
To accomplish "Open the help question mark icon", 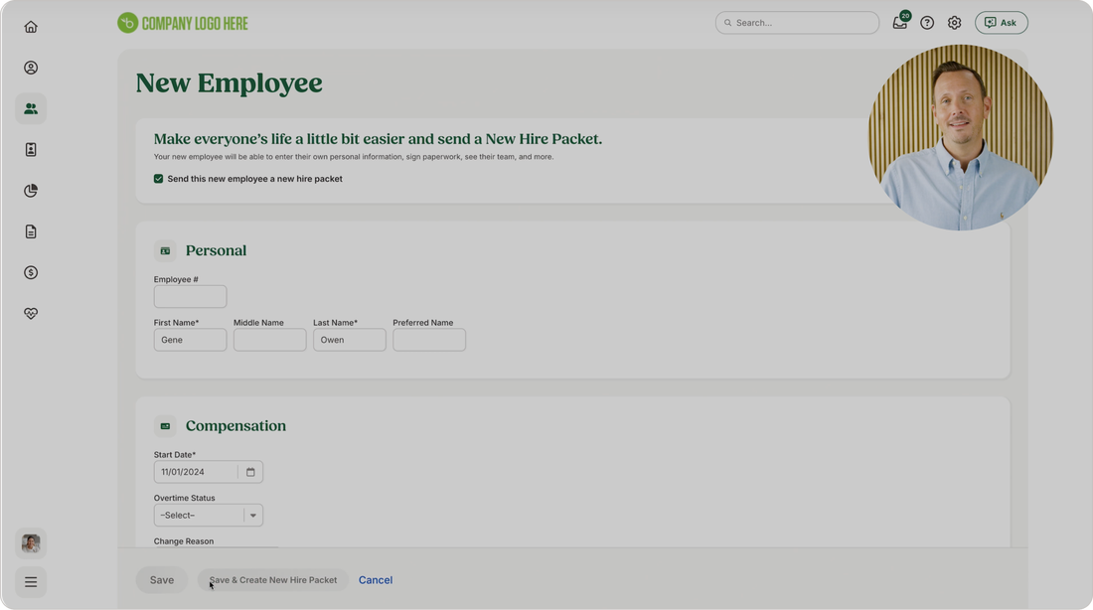I will [927, 22].
